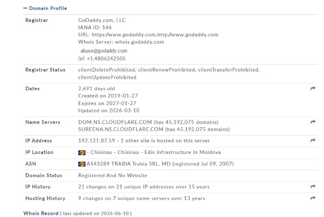
Task: Click the Name Servers row label
Action: [x=43, y=122]
